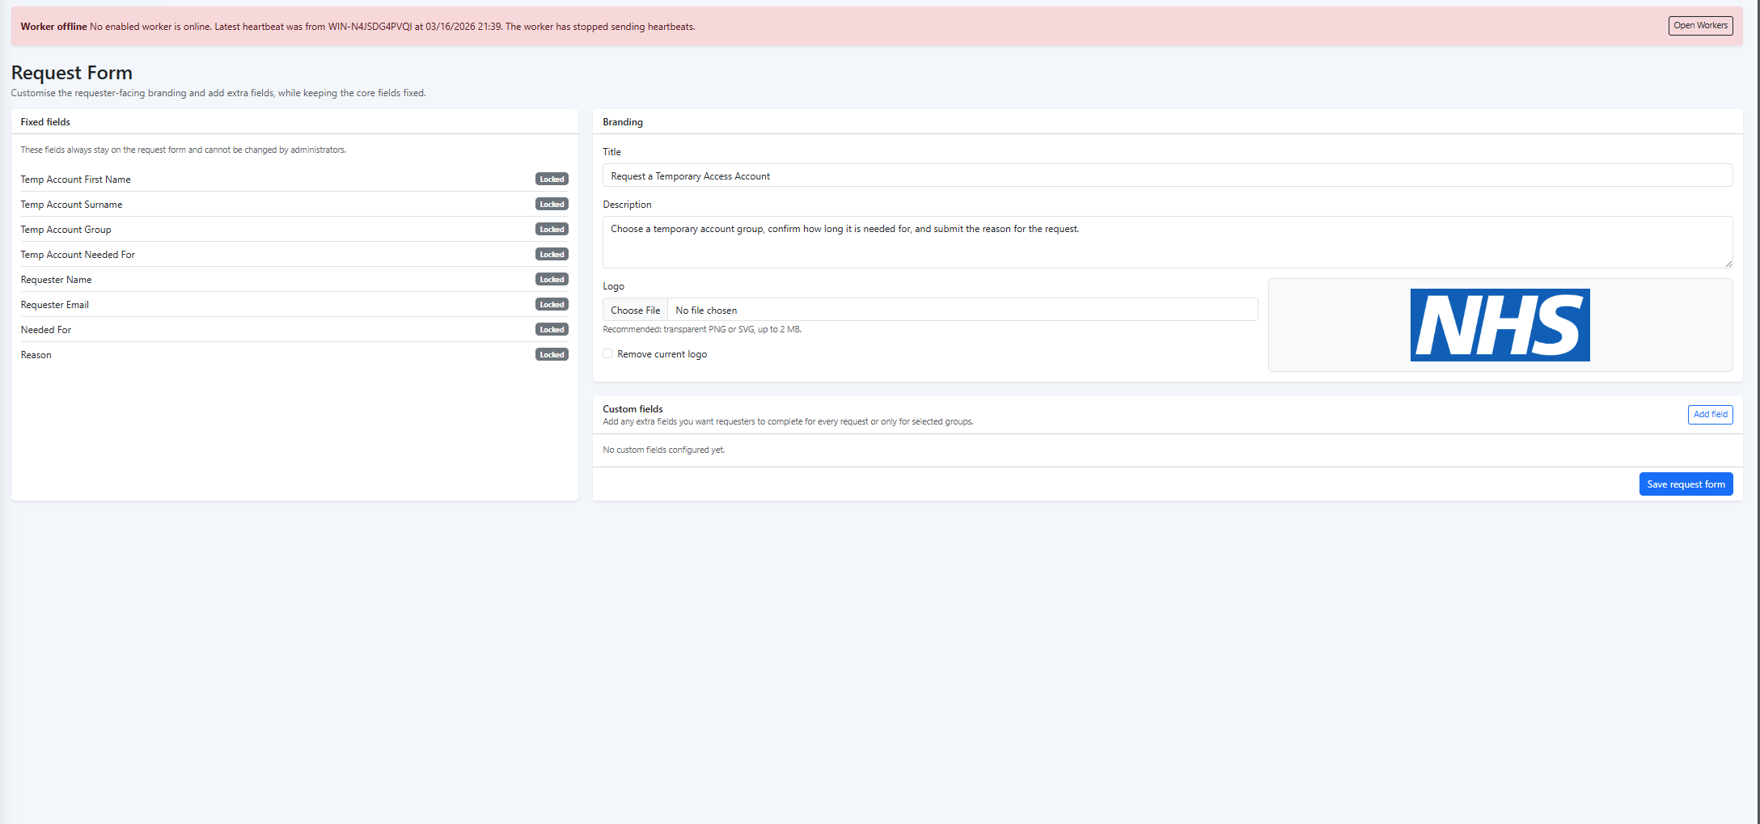Click the Open Workers button
This screenshot has height=824, width=1760.
click(x=1700, y=26)
